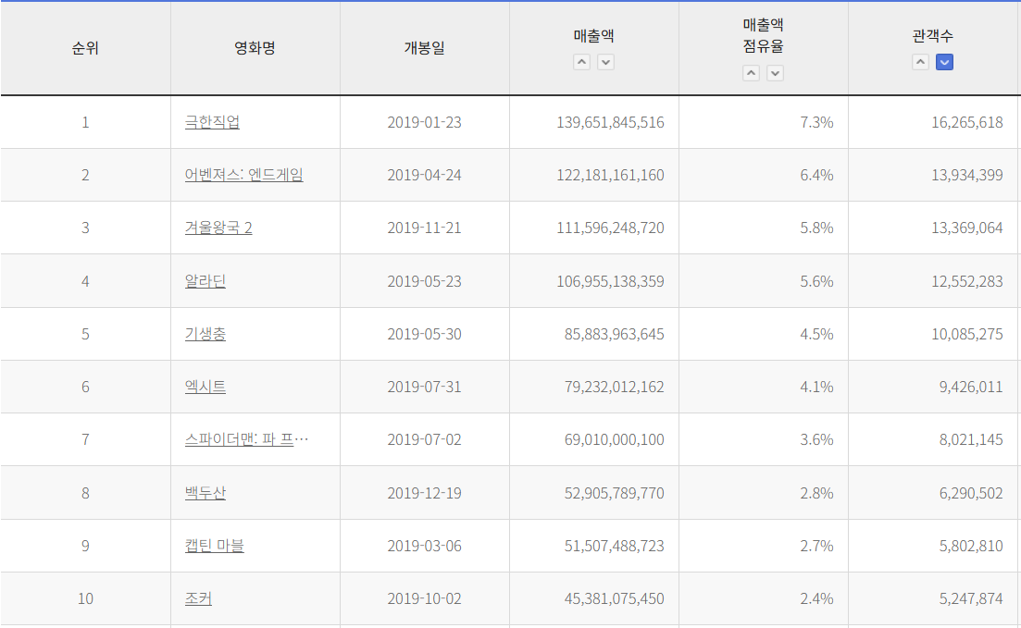This screenshot has width=1021, height=628.
Task: Select the 캡틴 마블 movie link
Action: tap(215, 546)
